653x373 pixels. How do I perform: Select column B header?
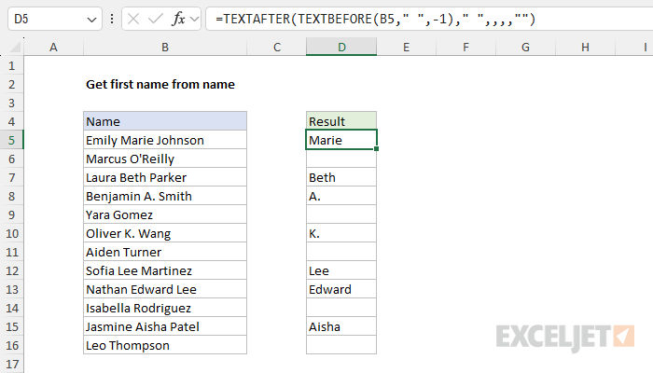165,47
